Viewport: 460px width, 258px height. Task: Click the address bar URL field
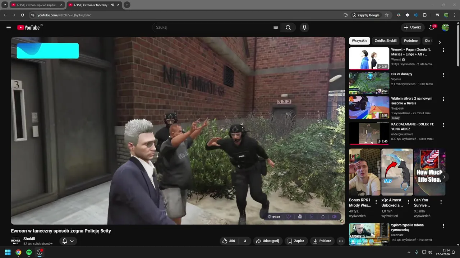tap(187, 15)
